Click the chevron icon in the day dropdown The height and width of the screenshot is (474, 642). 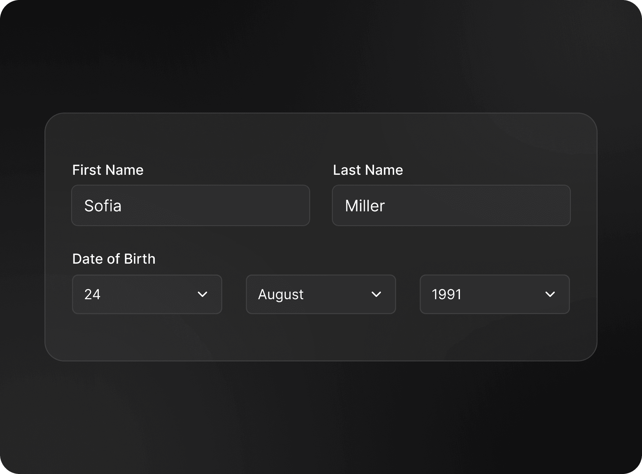(x=202, y=294)
